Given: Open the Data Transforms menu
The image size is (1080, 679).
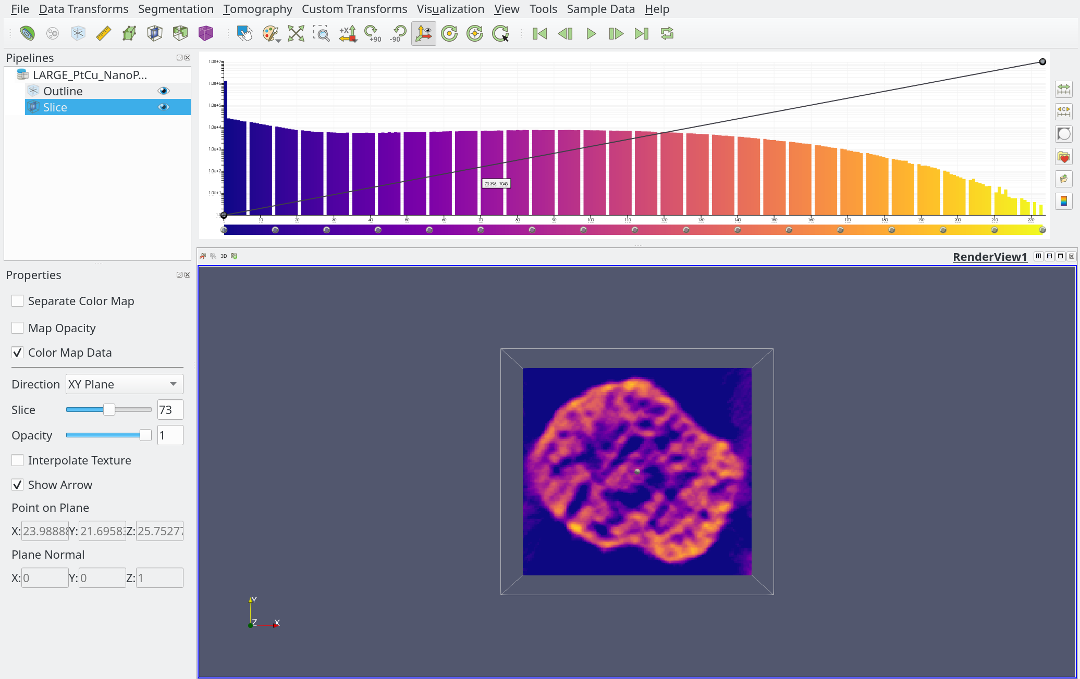Looking at the screenshot, I should [x=83, y=9].
